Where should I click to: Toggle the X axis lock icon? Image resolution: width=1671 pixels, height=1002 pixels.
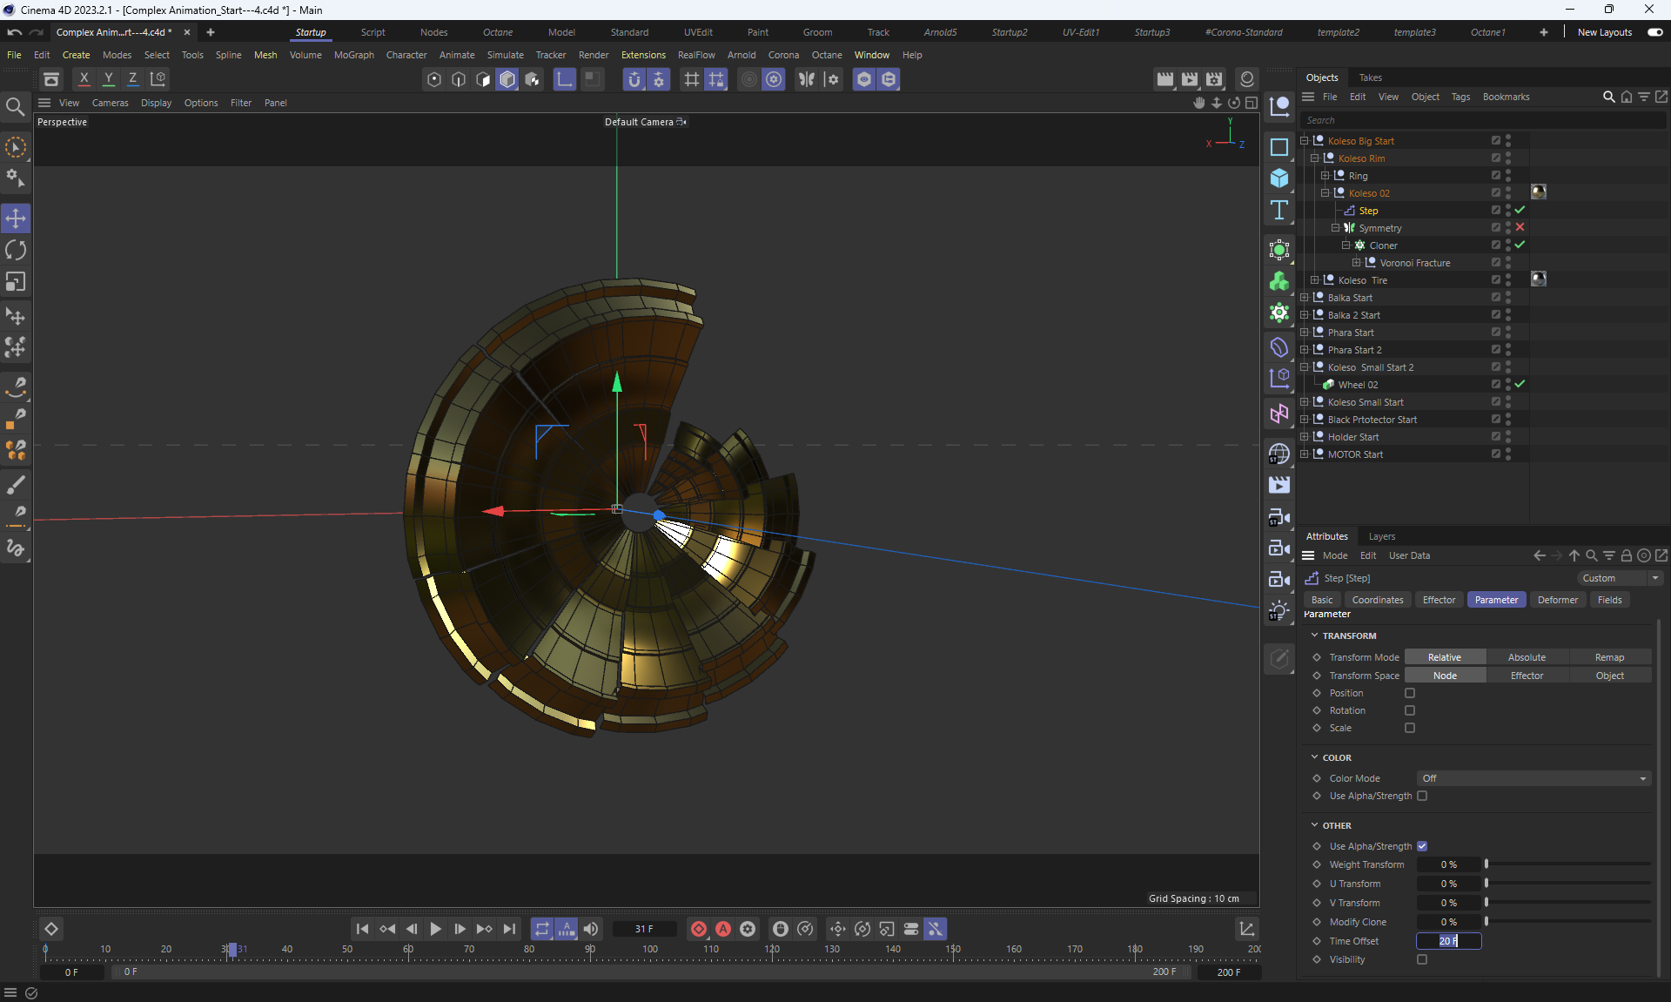[84, 78]
